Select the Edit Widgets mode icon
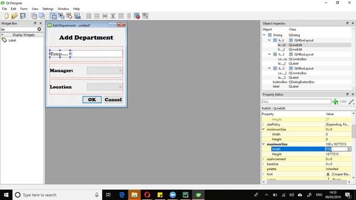 coord(53,16)
